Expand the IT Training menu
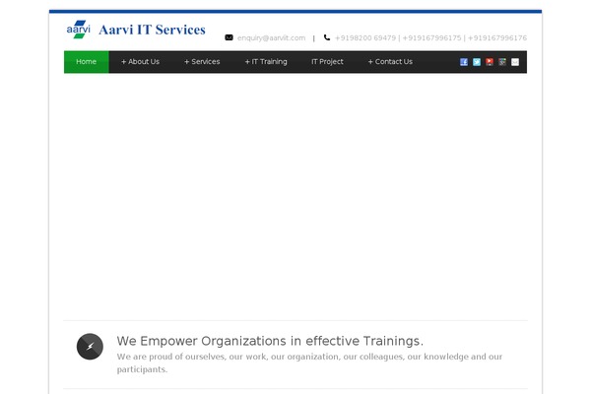The height and width of the screenshot is (394, 591). tap(266, 62)
